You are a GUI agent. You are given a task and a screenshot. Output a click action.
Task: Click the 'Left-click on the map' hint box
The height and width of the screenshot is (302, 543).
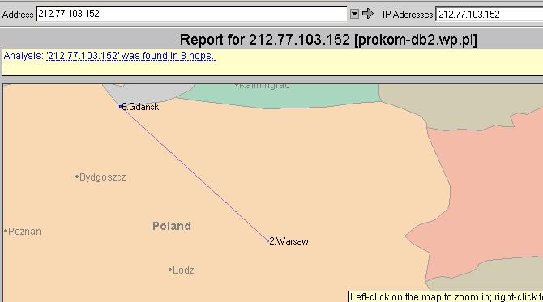click(x=446, y=297)
